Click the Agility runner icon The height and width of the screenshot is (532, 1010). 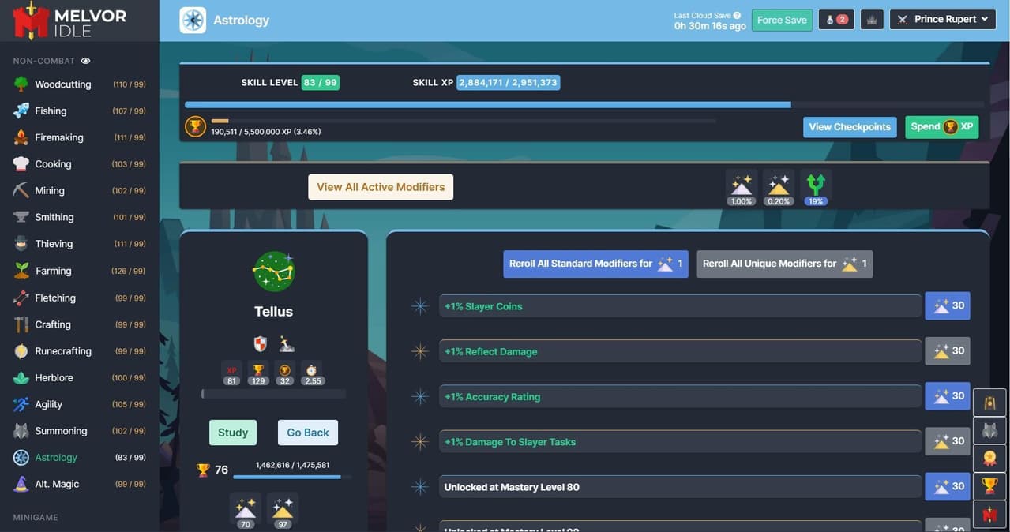click(21, 404)
